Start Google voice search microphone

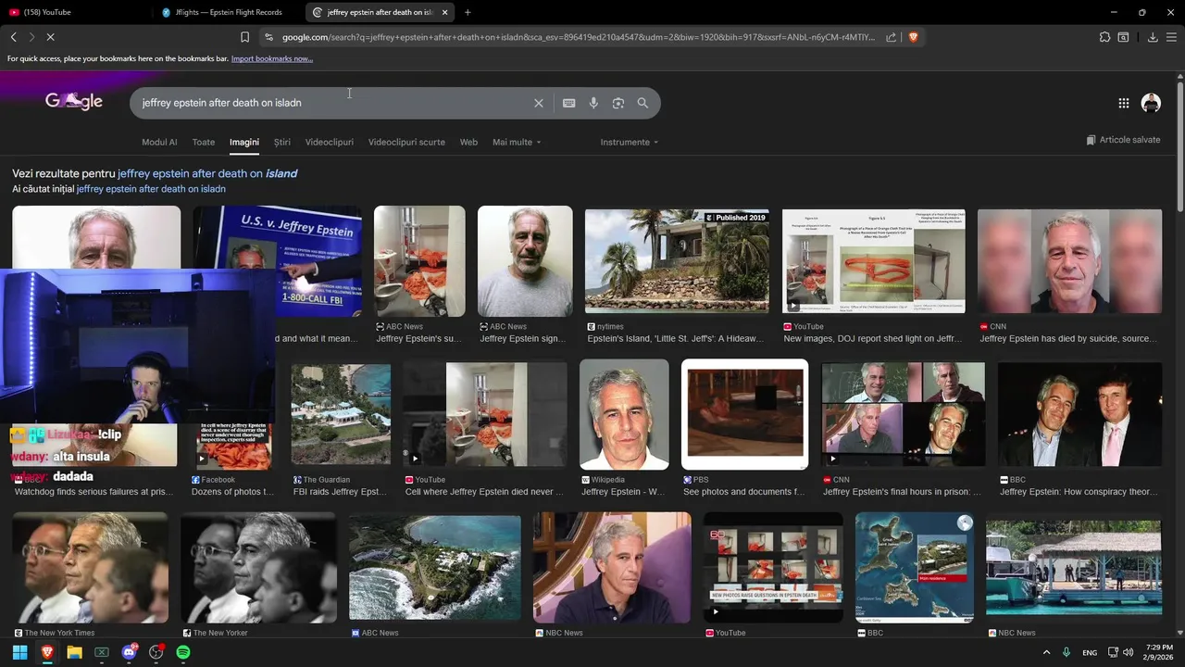point(593,103)
